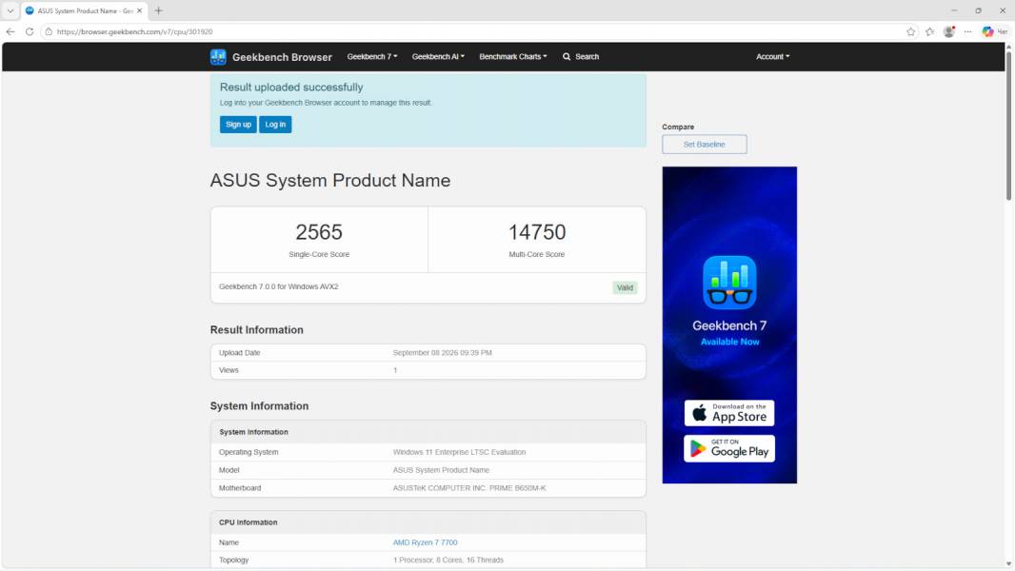Viewport: 1015px width, 571px height.
Task: Click the PRIME B650M-K motherboard value
Action: coord(469,488)
